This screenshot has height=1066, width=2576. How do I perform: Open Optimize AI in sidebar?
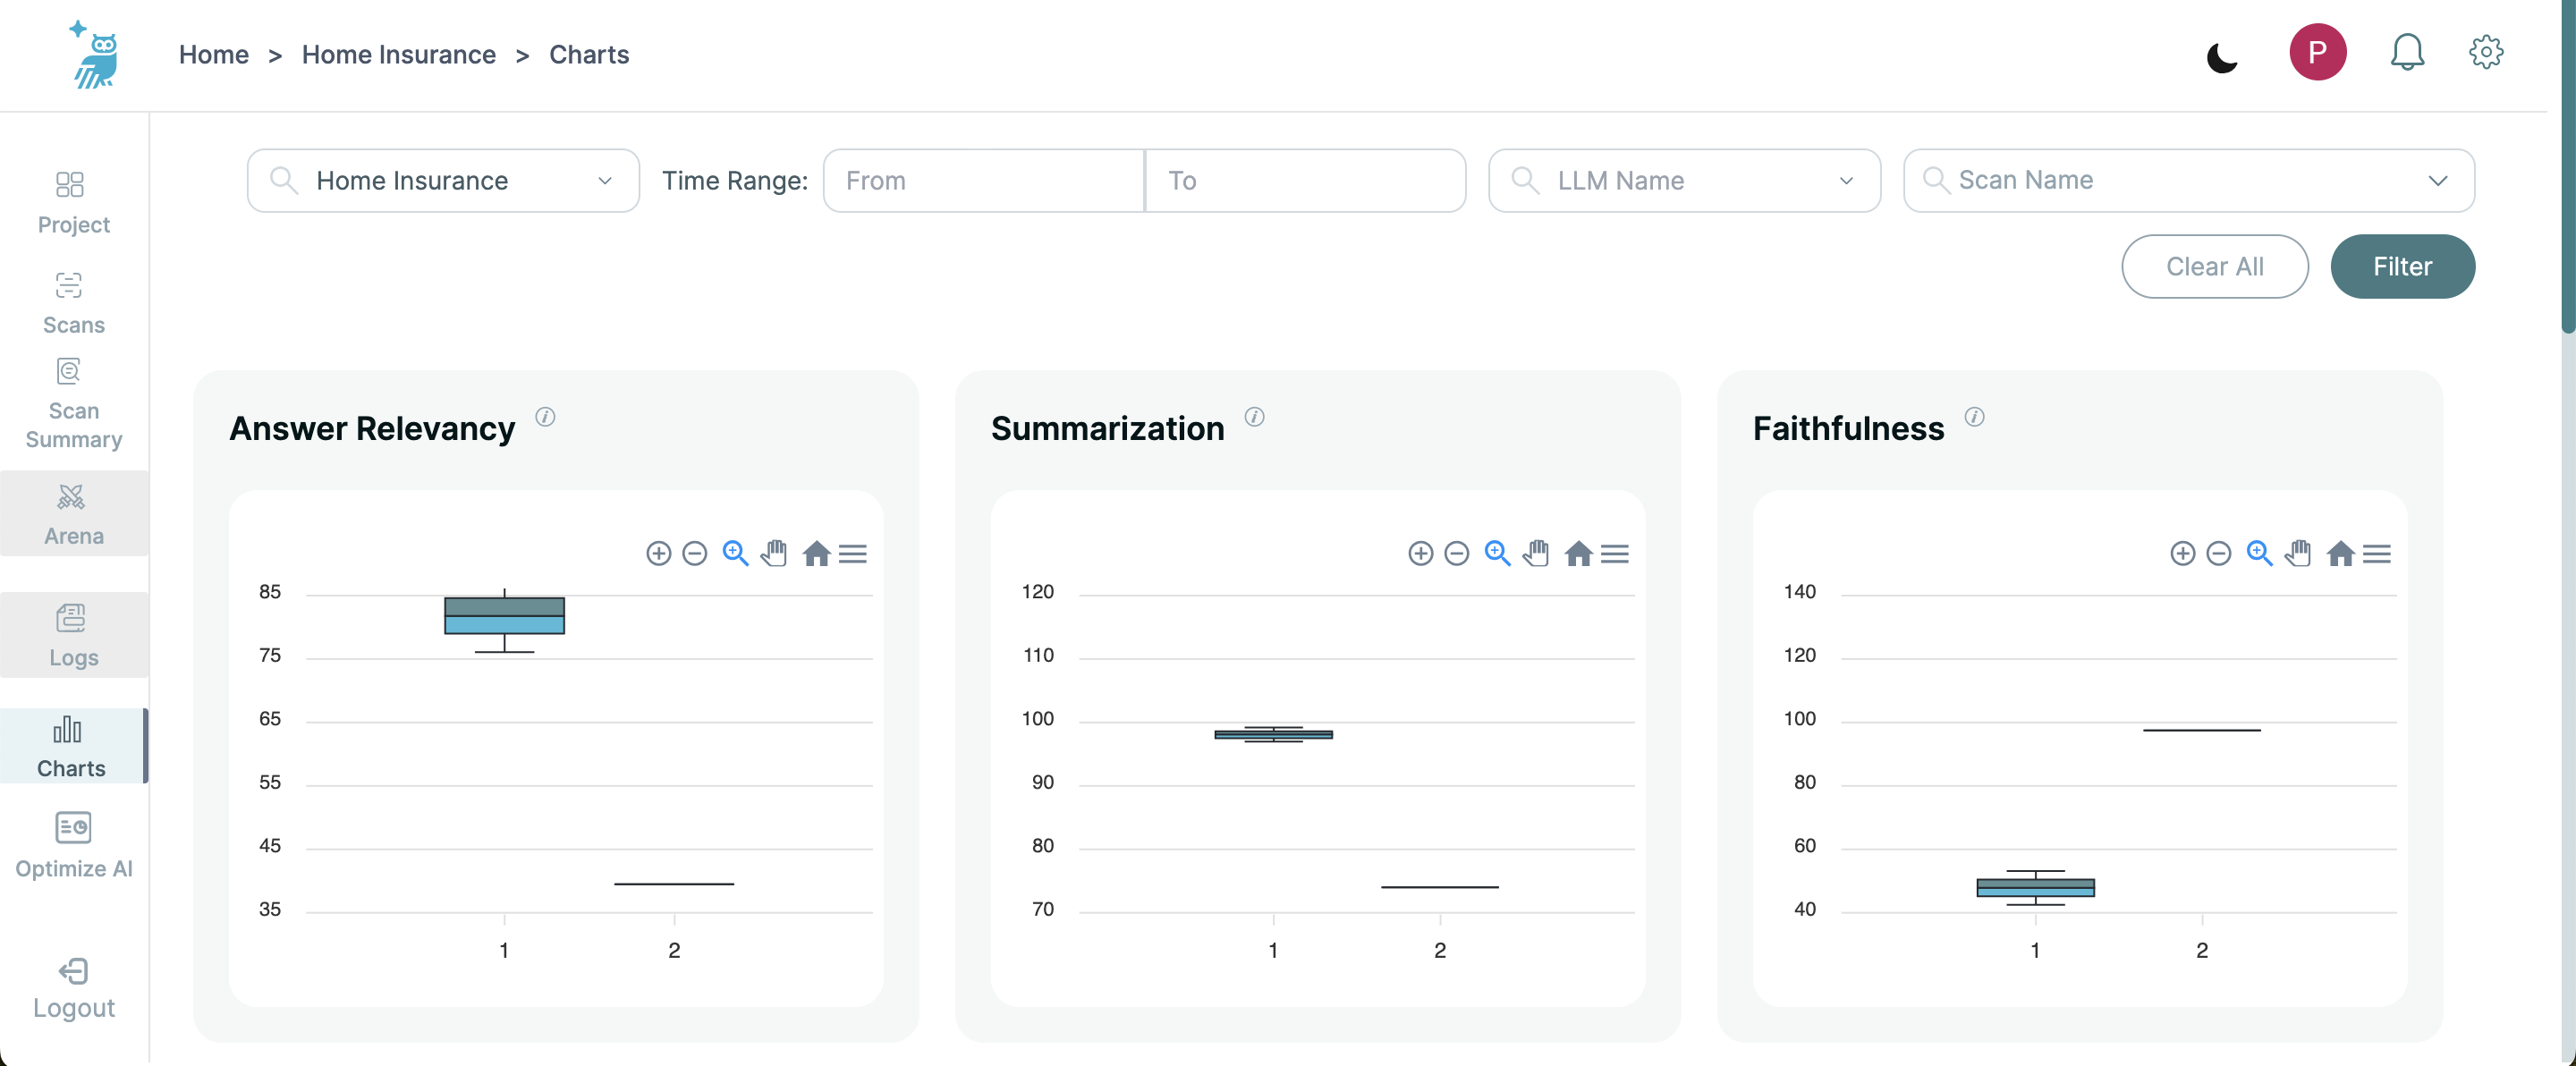73,846
